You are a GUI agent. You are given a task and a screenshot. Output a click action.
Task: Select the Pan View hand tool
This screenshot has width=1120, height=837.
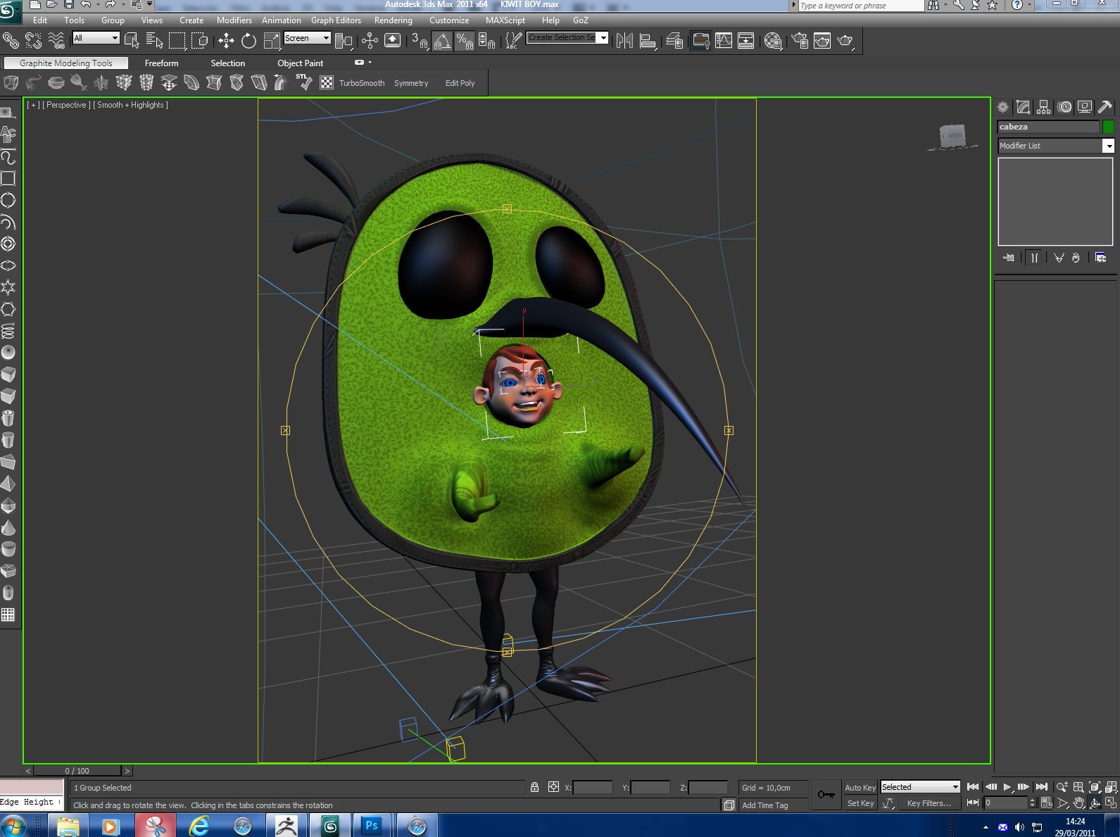tap(1078, 803)
